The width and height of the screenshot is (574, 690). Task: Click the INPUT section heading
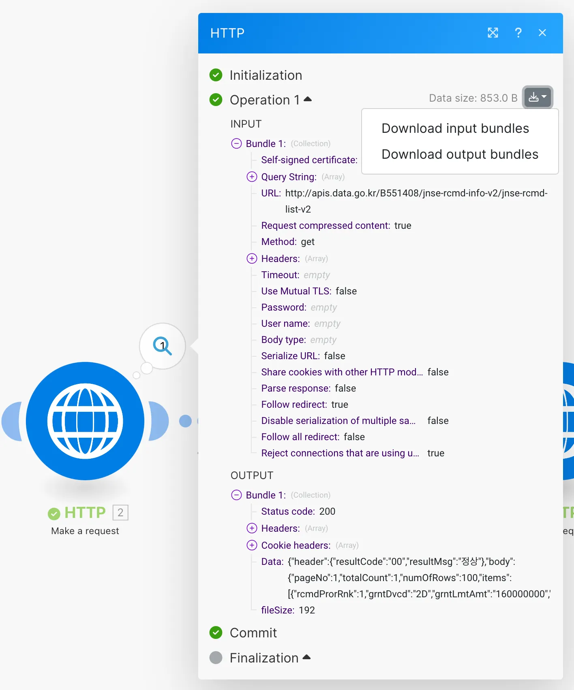246,124
